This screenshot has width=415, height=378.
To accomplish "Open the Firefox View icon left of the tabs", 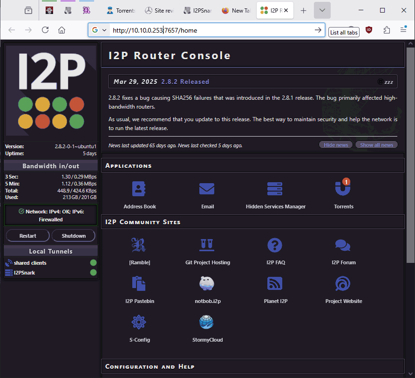I will coord(28,10).
